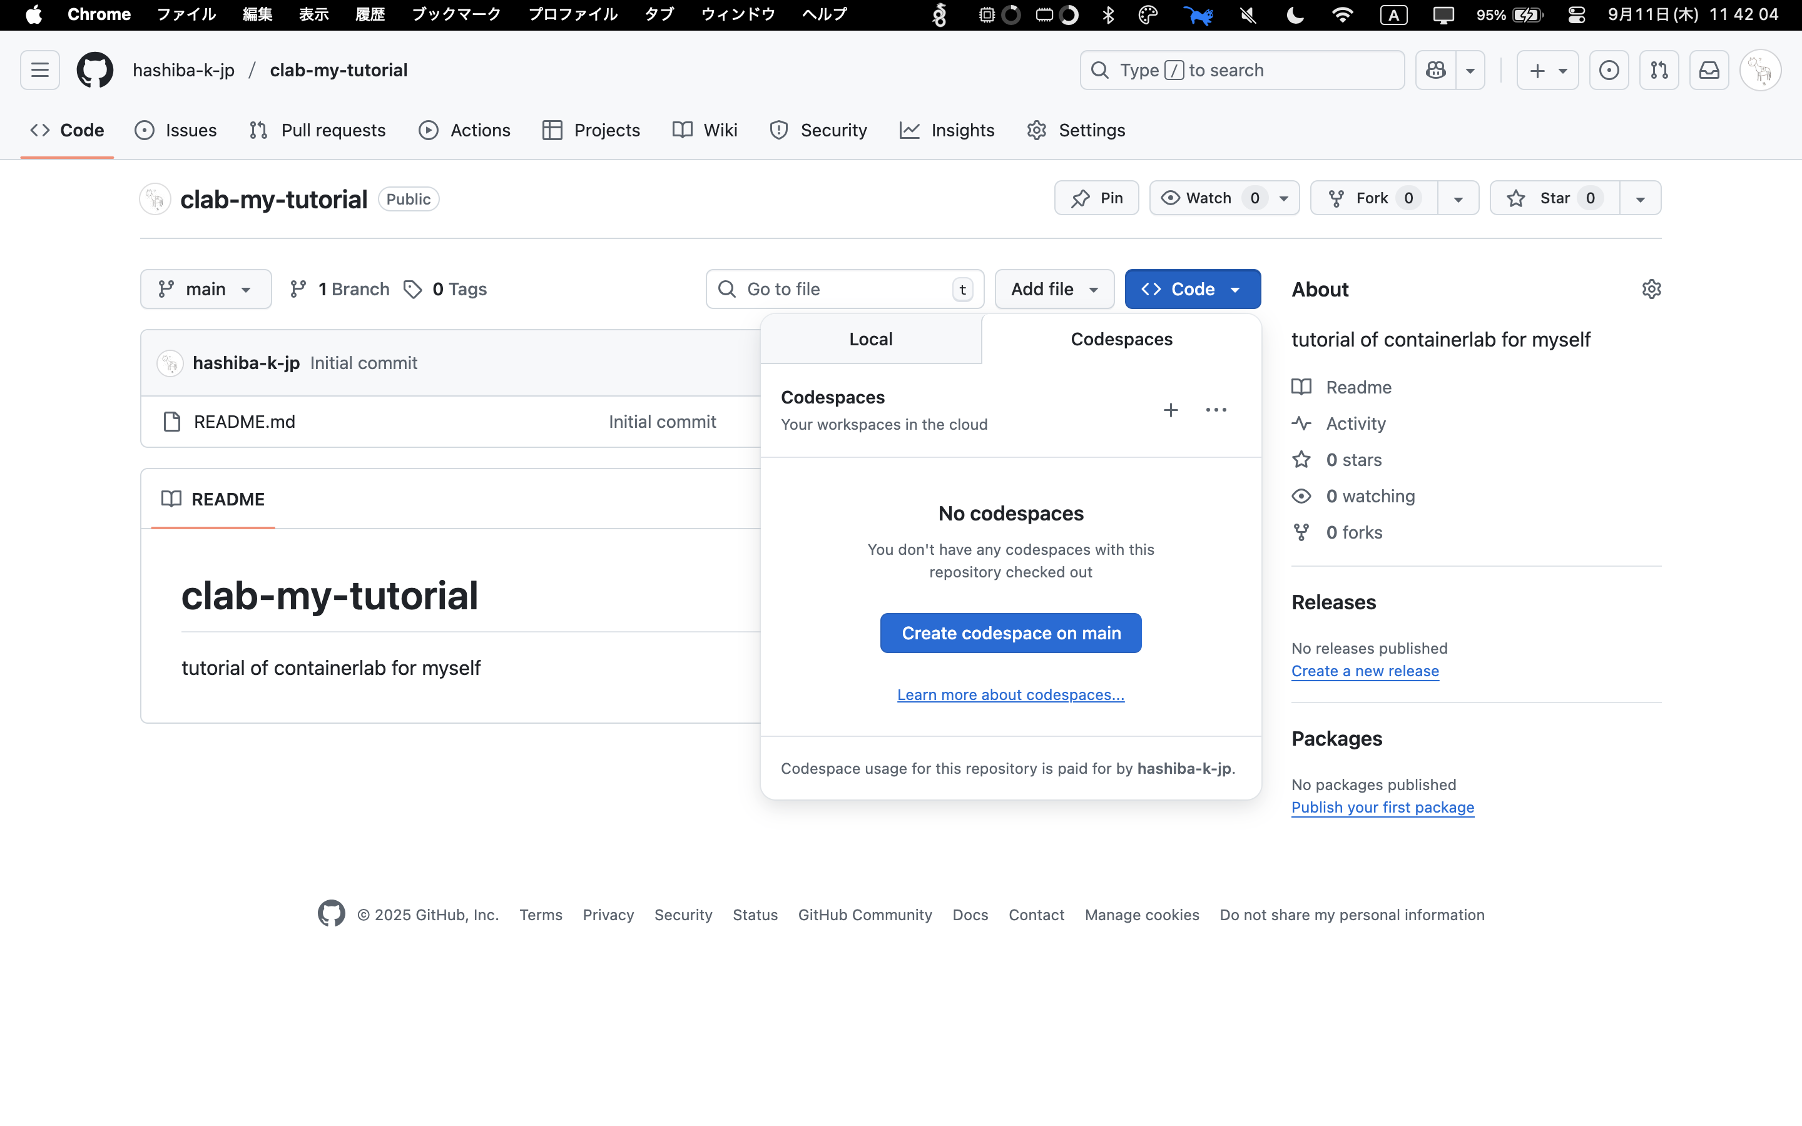Click plus icon to create new codespace
1802x1126 pixels.
[1171, 410]
